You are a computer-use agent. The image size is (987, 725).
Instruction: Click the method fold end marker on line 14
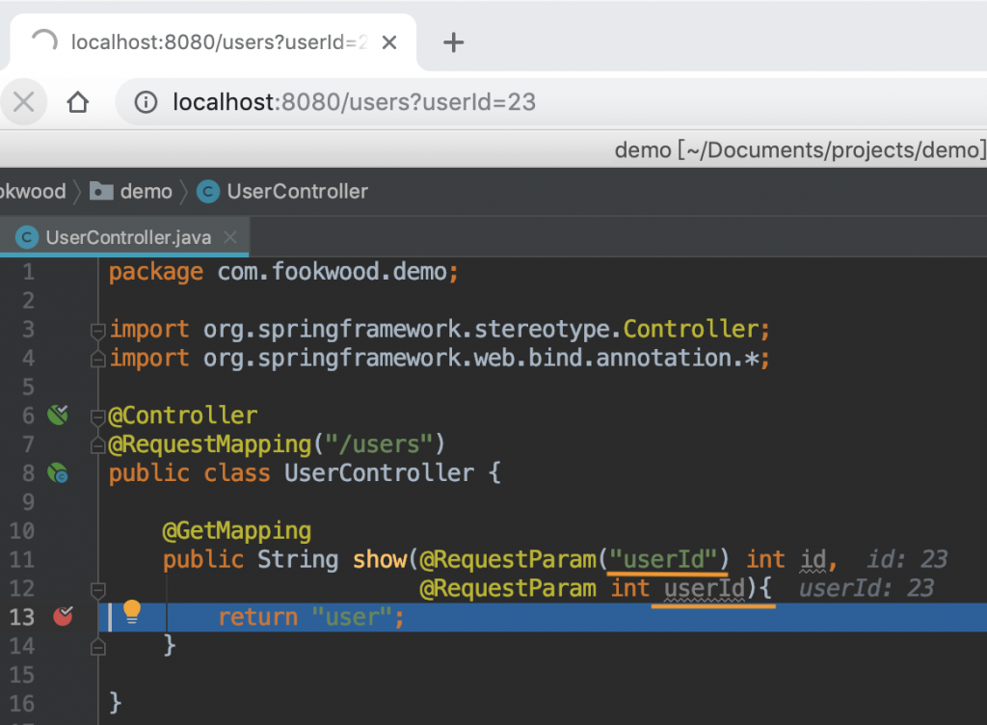point(97,646)
